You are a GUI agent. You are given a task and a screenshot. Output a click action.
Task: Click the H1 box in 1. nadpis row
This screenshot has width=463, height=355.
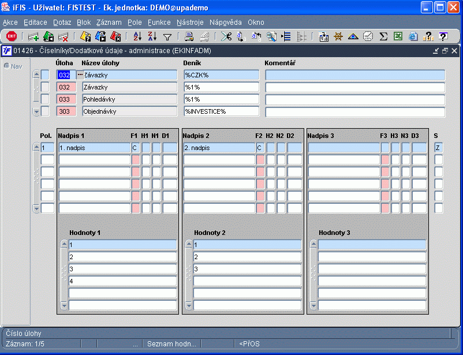(146, 148)
